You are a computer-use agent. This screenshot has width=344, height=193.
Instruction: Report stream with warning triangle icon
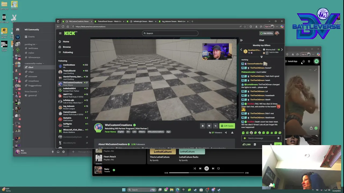pos(232,132)
